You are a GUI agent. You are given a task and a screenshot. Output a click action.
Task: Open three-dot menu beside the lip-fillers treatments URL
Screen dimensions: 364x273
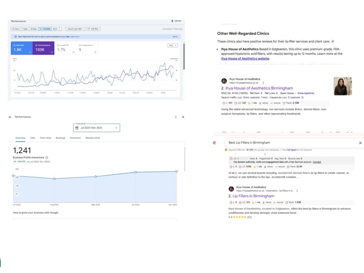(297, 190)
